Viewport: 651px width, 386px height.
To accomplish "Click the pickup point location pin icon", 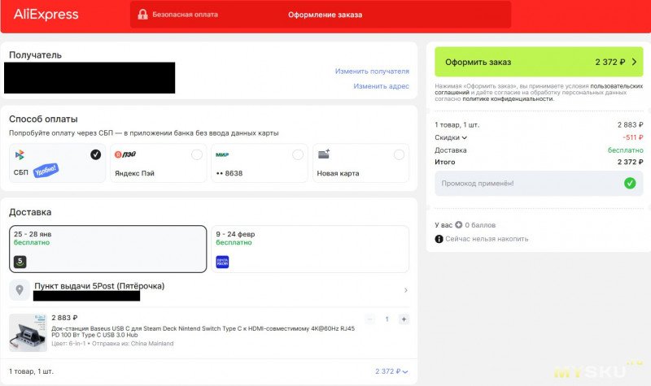I will click(20, 290).
